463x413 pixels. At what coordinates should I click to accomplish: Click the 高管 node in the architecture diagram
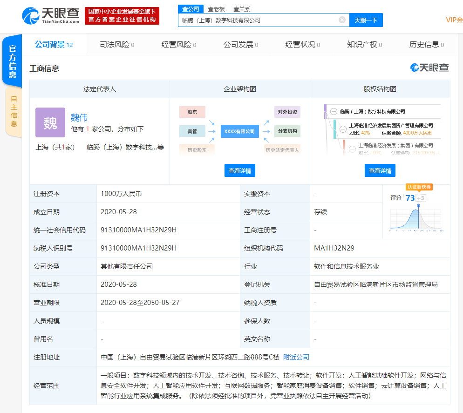192,131
